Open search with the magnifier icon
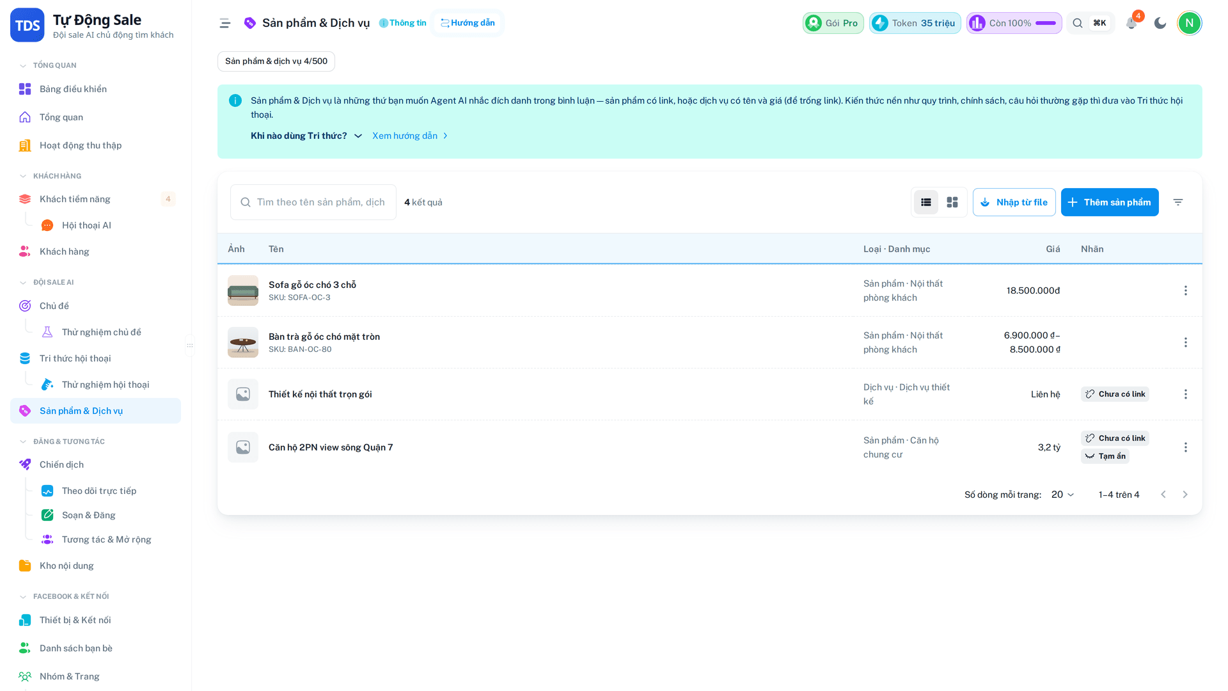The image size is (1228, 691). point(1078,23)
